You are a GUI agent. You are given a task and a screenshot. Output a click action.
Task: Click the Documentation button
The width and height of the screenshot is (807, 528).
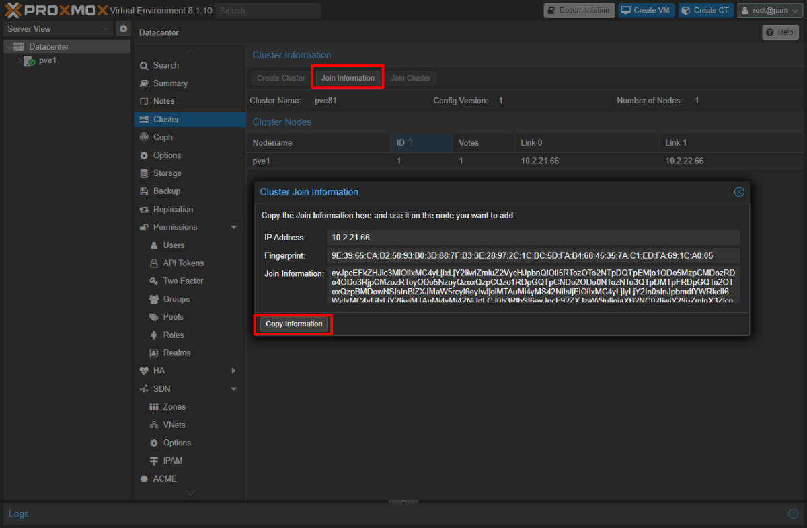coord(579,11)
